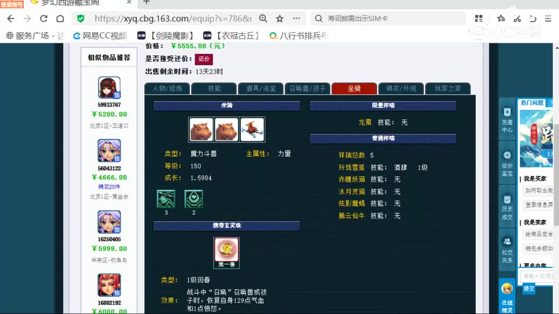Open the 网易CC视频 bookmark
This screenshot has height=314, width=559.
pos(100,36)
